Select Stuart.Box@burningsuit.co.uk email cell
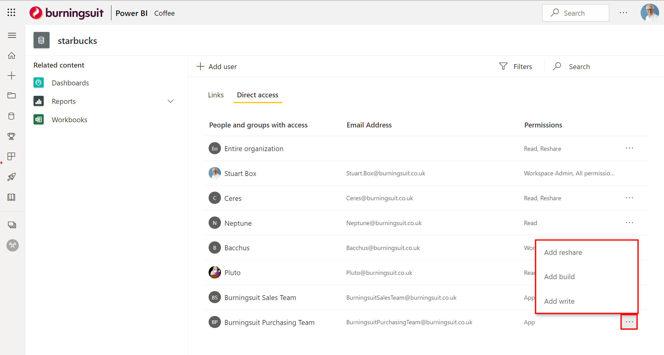The image size is (664, 355). [386, 173]
